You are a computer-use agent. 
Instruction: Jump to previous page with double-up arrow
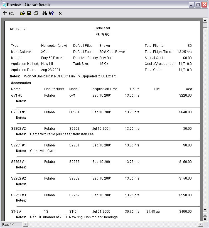[205, 214]
